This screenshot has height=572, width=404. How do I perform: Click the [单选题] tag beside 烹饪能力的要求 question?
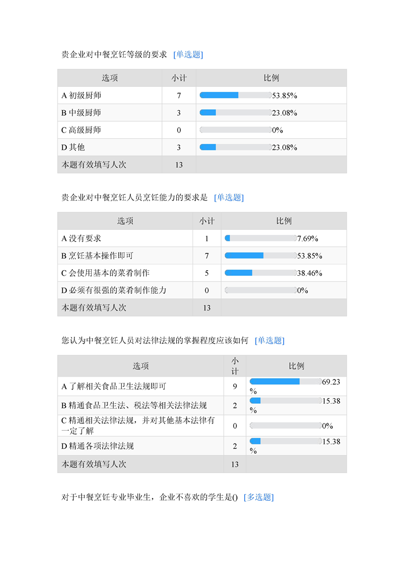pyautogui.click(x=229, y=197)
